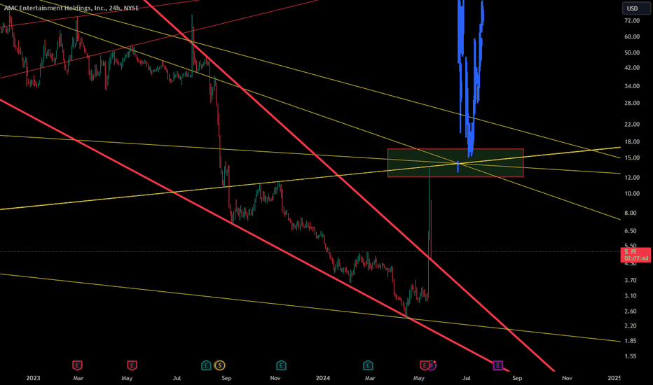Click the 15.00 price axis label

(x=632, y=157)
